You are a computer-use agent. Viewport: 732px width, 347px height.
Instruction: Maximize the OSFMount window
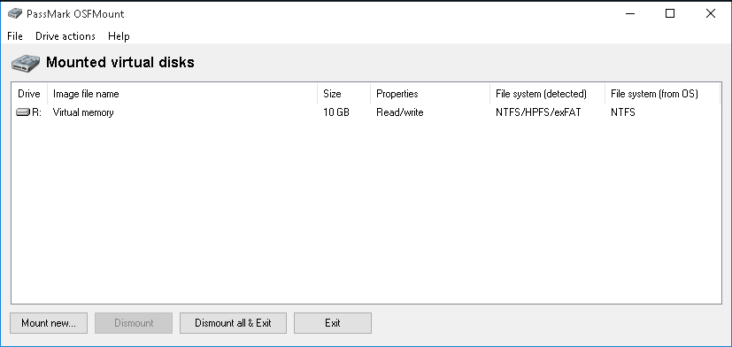click(x=670, y=13)
